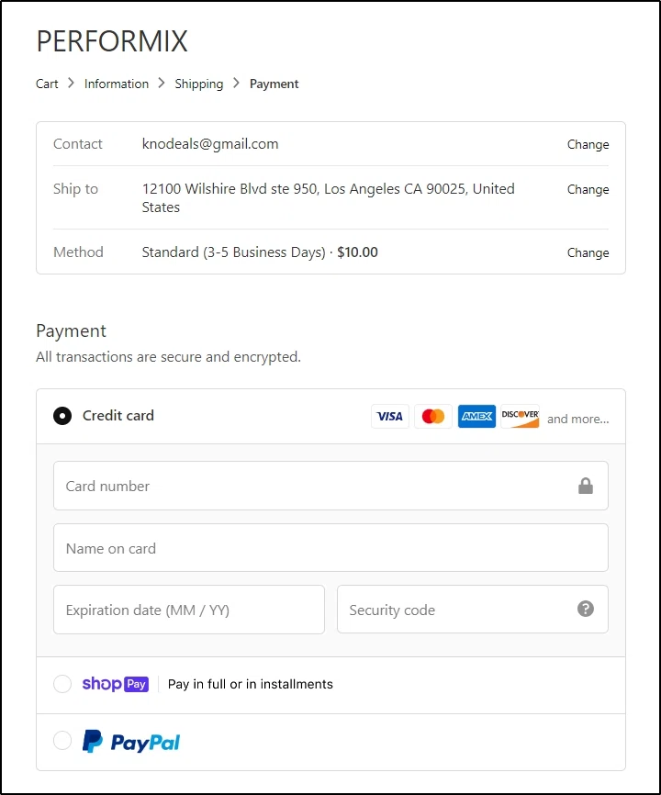This screenshot has width=661, height=795.
Task: Click the shop Pay logo
Action: (x=115, y=684)
